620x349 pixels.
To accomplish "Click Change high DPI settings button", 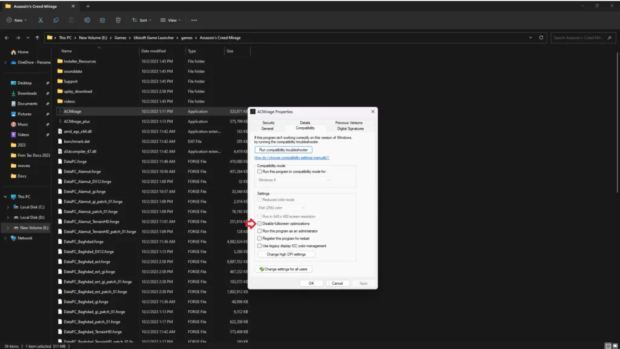I will [286, 254].
